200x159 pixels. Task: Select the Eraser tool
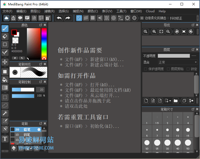pyautogui.click(x=5, y=36)
